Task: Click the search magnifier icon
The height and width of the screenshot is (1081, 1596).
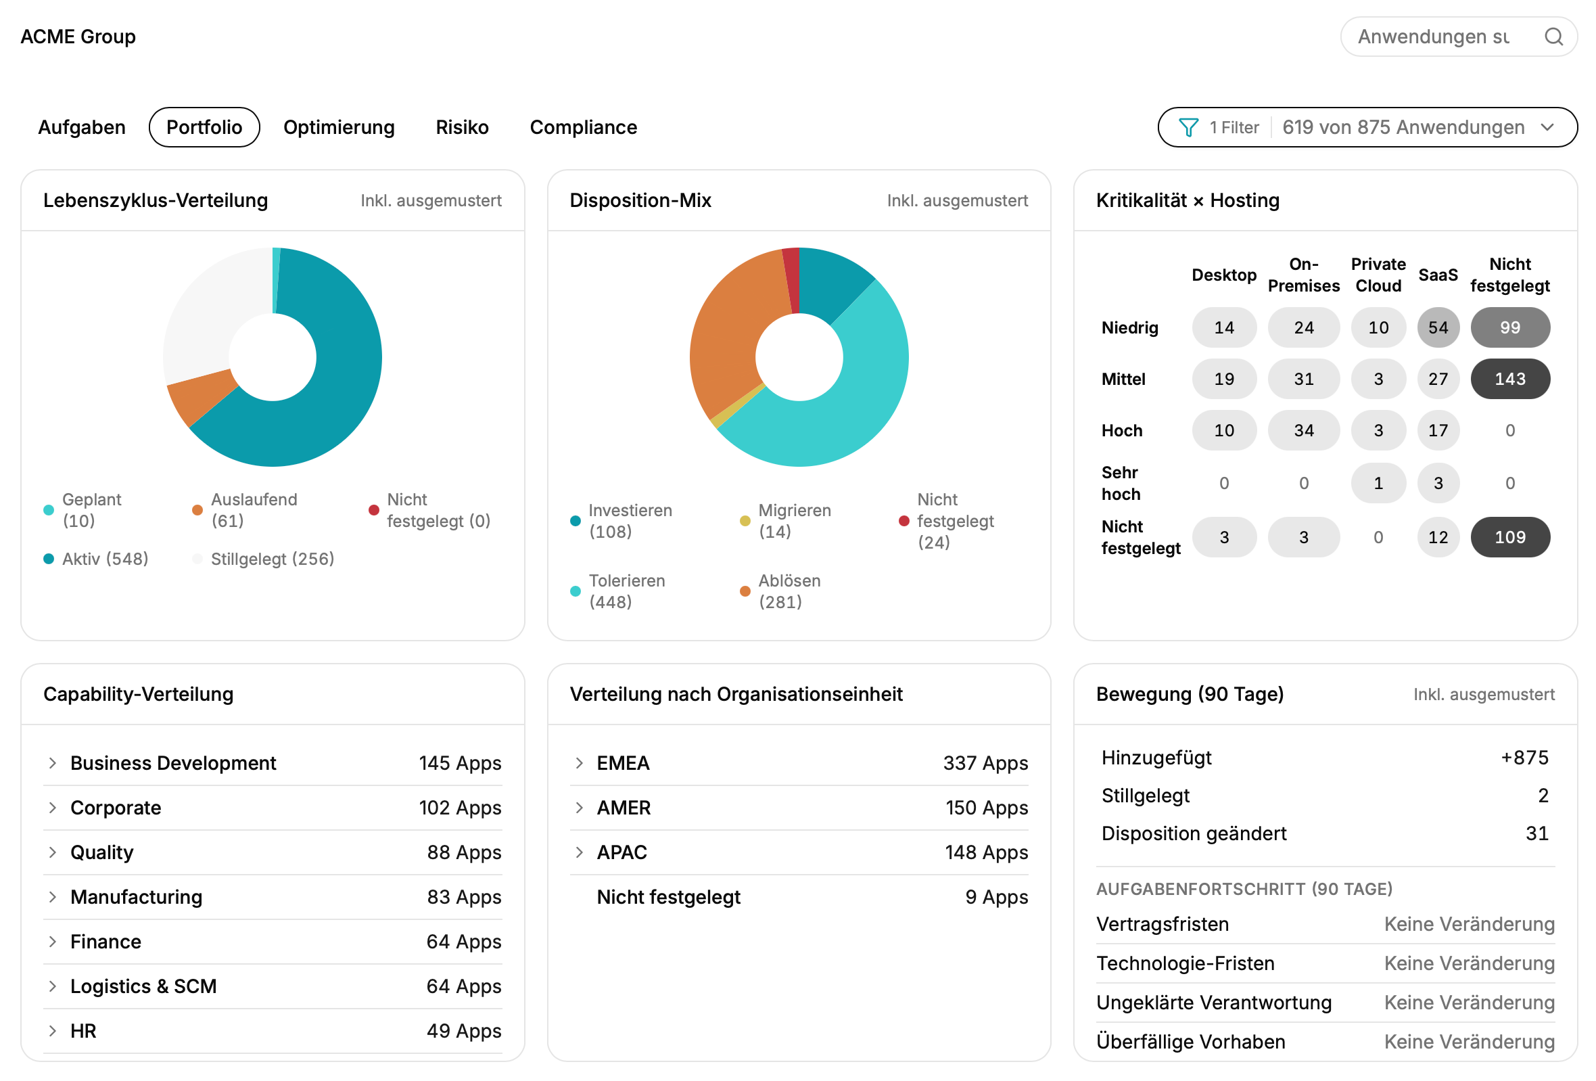Action: (1553, 37)
